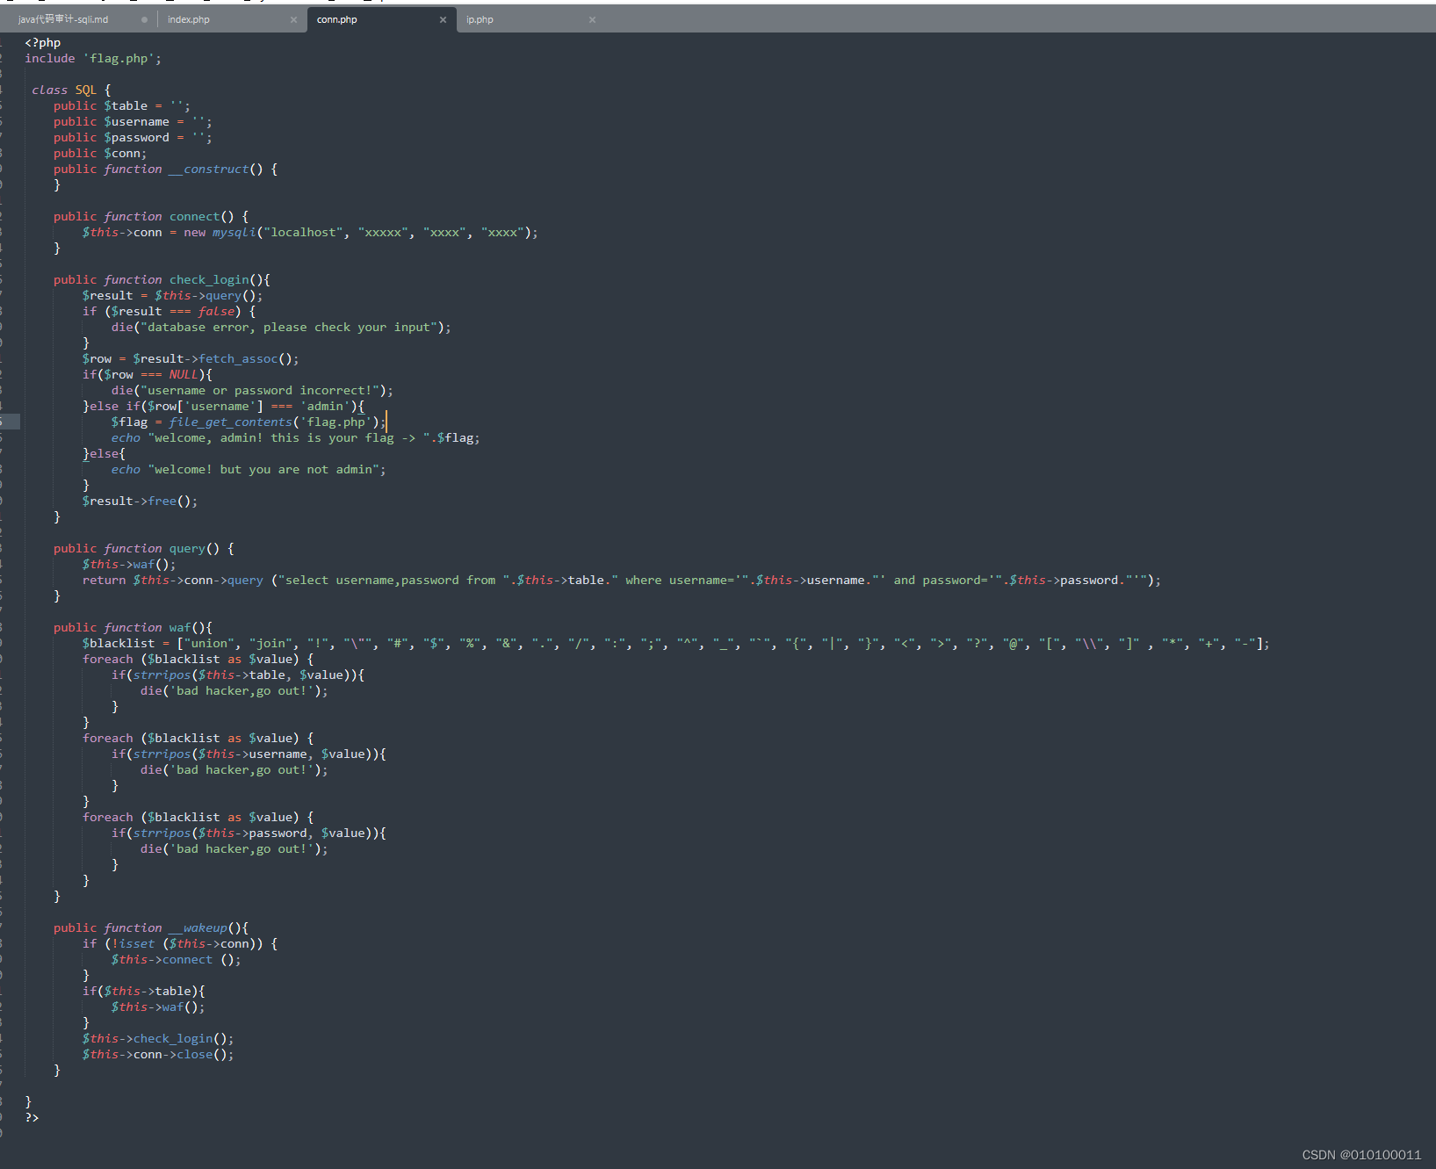Click the 'public $conn;' declaration

click(100, 153)
